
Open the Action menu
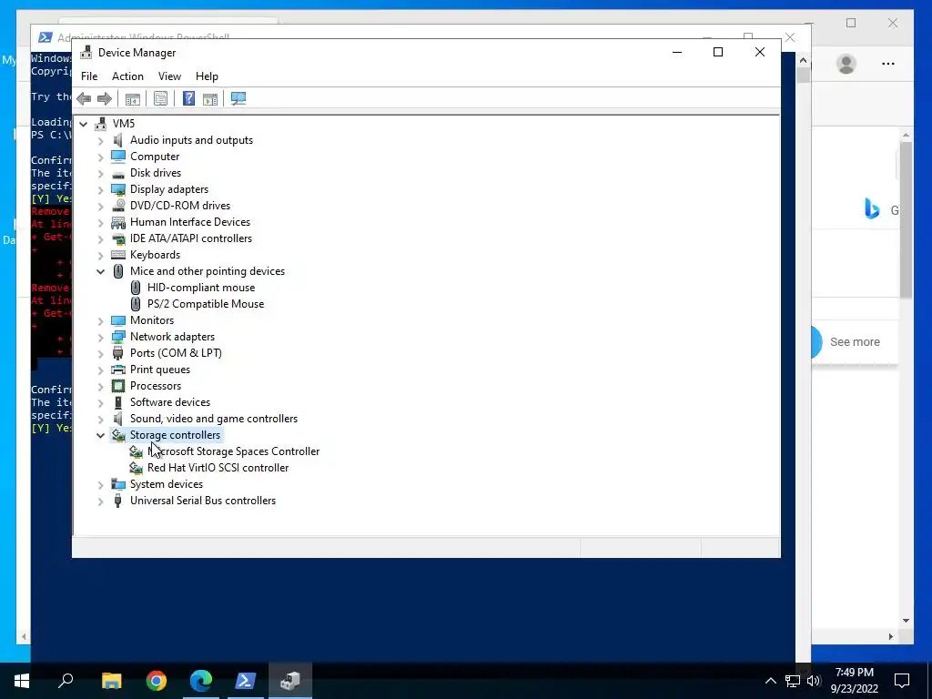(127, 76)
